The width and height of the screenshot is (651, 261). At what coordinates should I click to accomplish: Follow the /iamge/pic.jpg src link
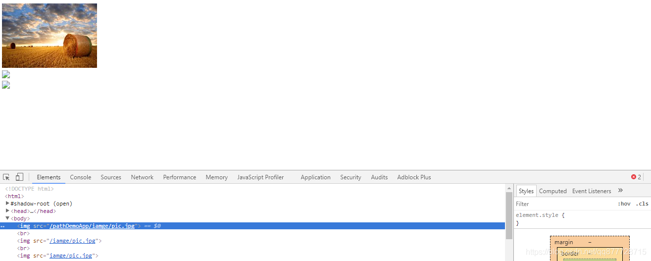pos(72,241)
